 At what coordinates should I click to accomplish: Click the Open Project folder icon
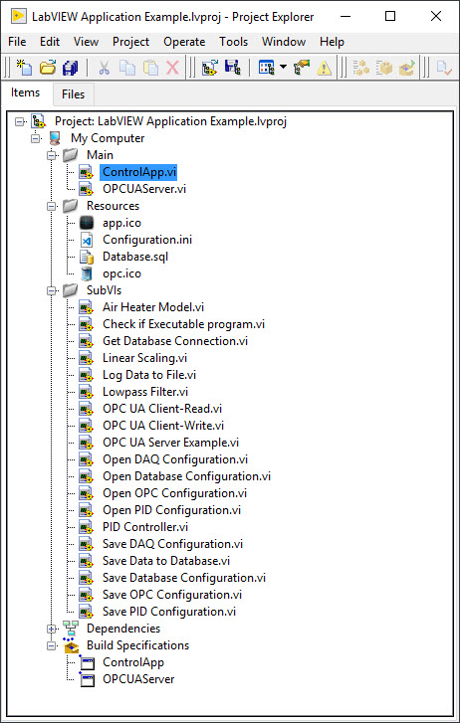(x=48, y=68)
